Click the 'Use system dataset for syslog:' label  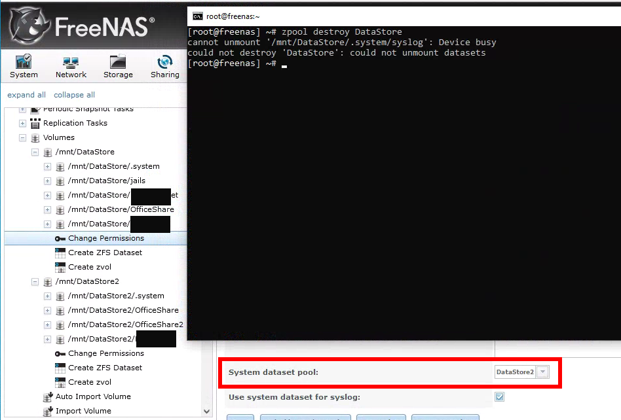coord(294,397)
